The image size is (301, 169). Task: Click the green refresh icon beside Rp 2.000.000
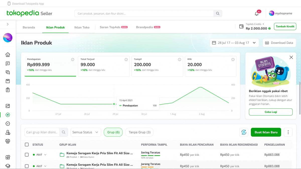point(269,29)
